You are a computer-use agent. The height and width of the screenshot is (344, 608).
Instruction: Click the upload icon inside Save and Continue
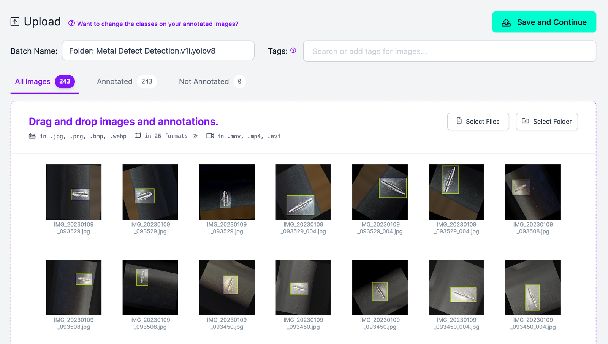click(x=506, y=22)
